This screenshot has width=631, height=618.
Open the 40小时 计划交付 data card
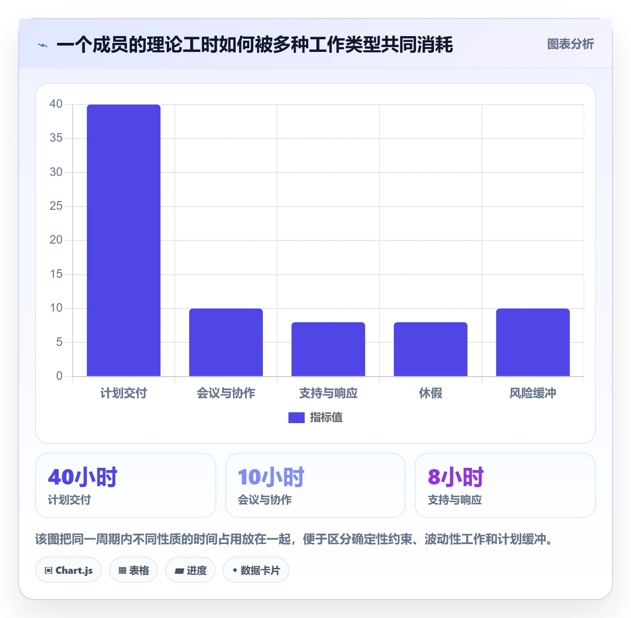coord(126,485)
